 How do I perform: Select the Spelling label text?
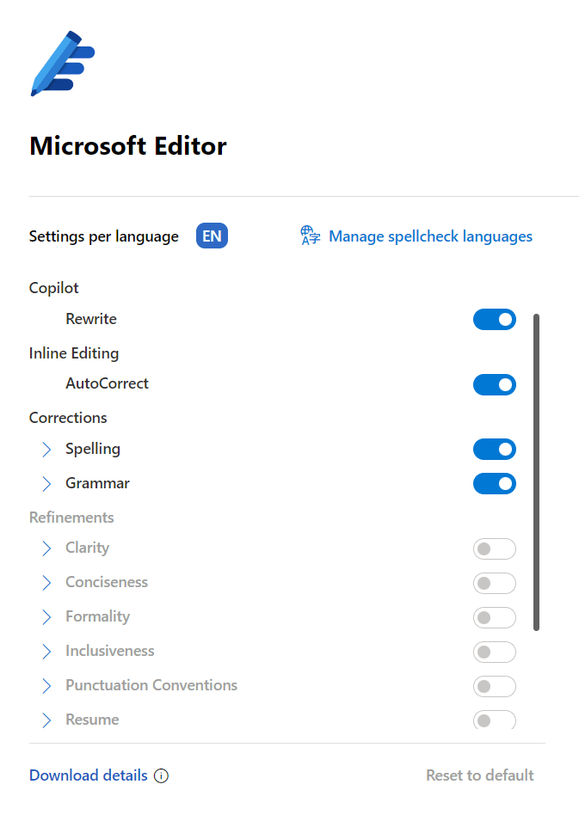[x=93, y=450]
